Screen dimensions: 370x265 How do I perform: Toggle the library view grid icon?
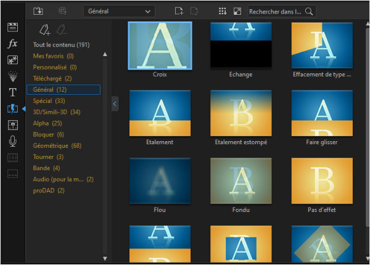(x=223, y=10)
